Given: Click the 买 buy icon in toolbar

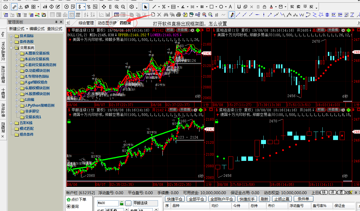Looking at the screenshot, I should (292, 7).
